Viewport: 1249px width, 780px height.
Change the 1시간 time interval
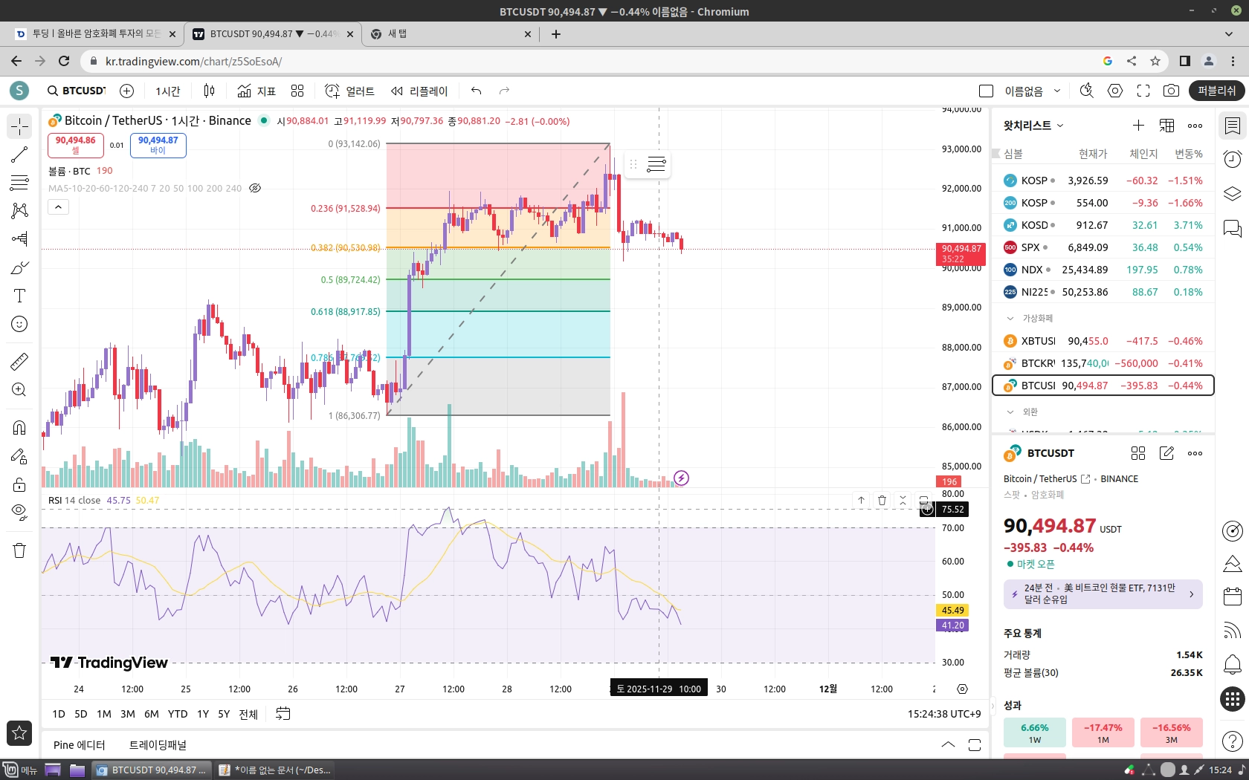(168, 91)
